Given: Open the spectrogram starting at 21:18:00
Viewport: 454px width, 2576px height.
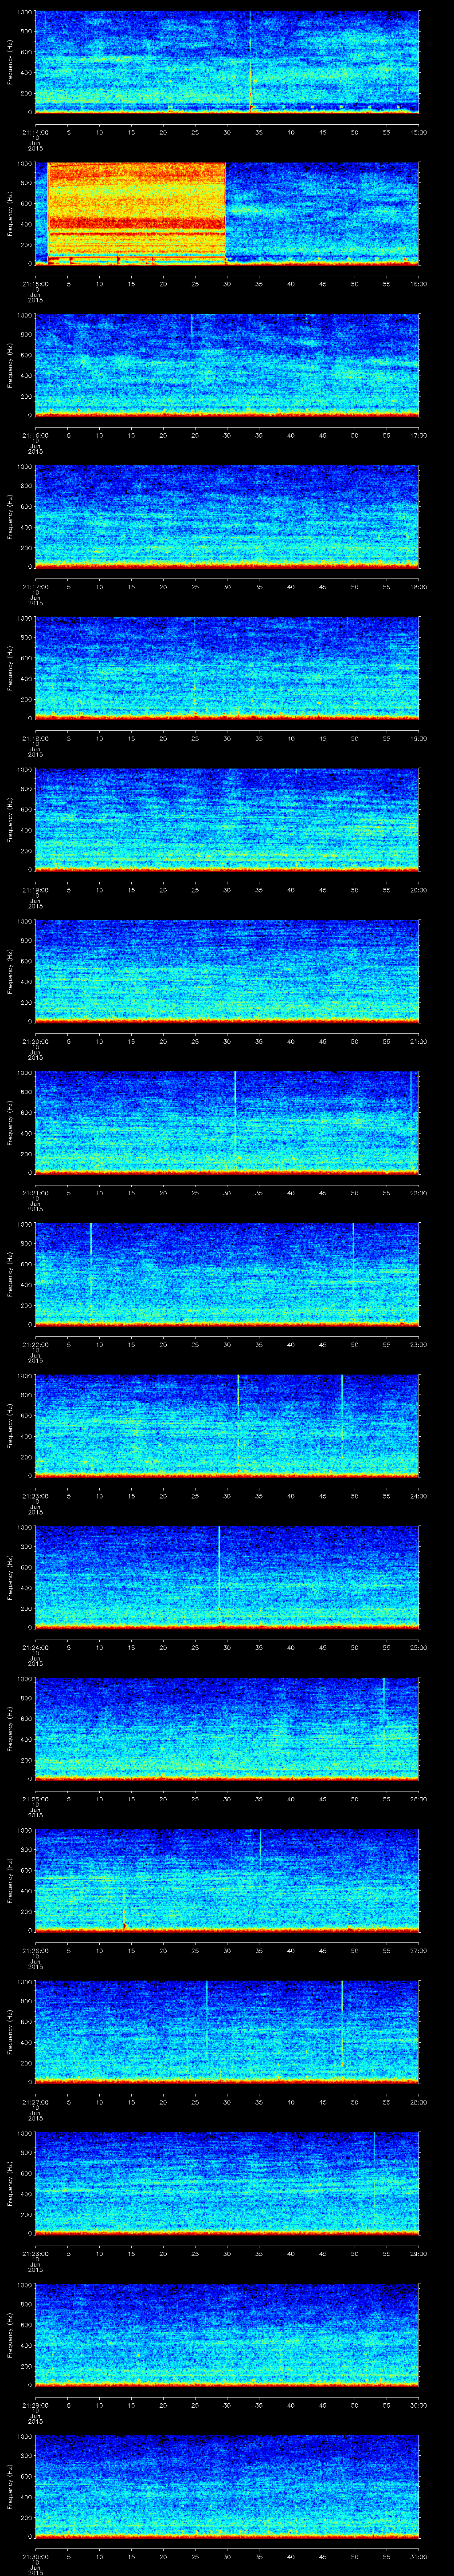Looking at the screenshot, I should tap(227, 669).
